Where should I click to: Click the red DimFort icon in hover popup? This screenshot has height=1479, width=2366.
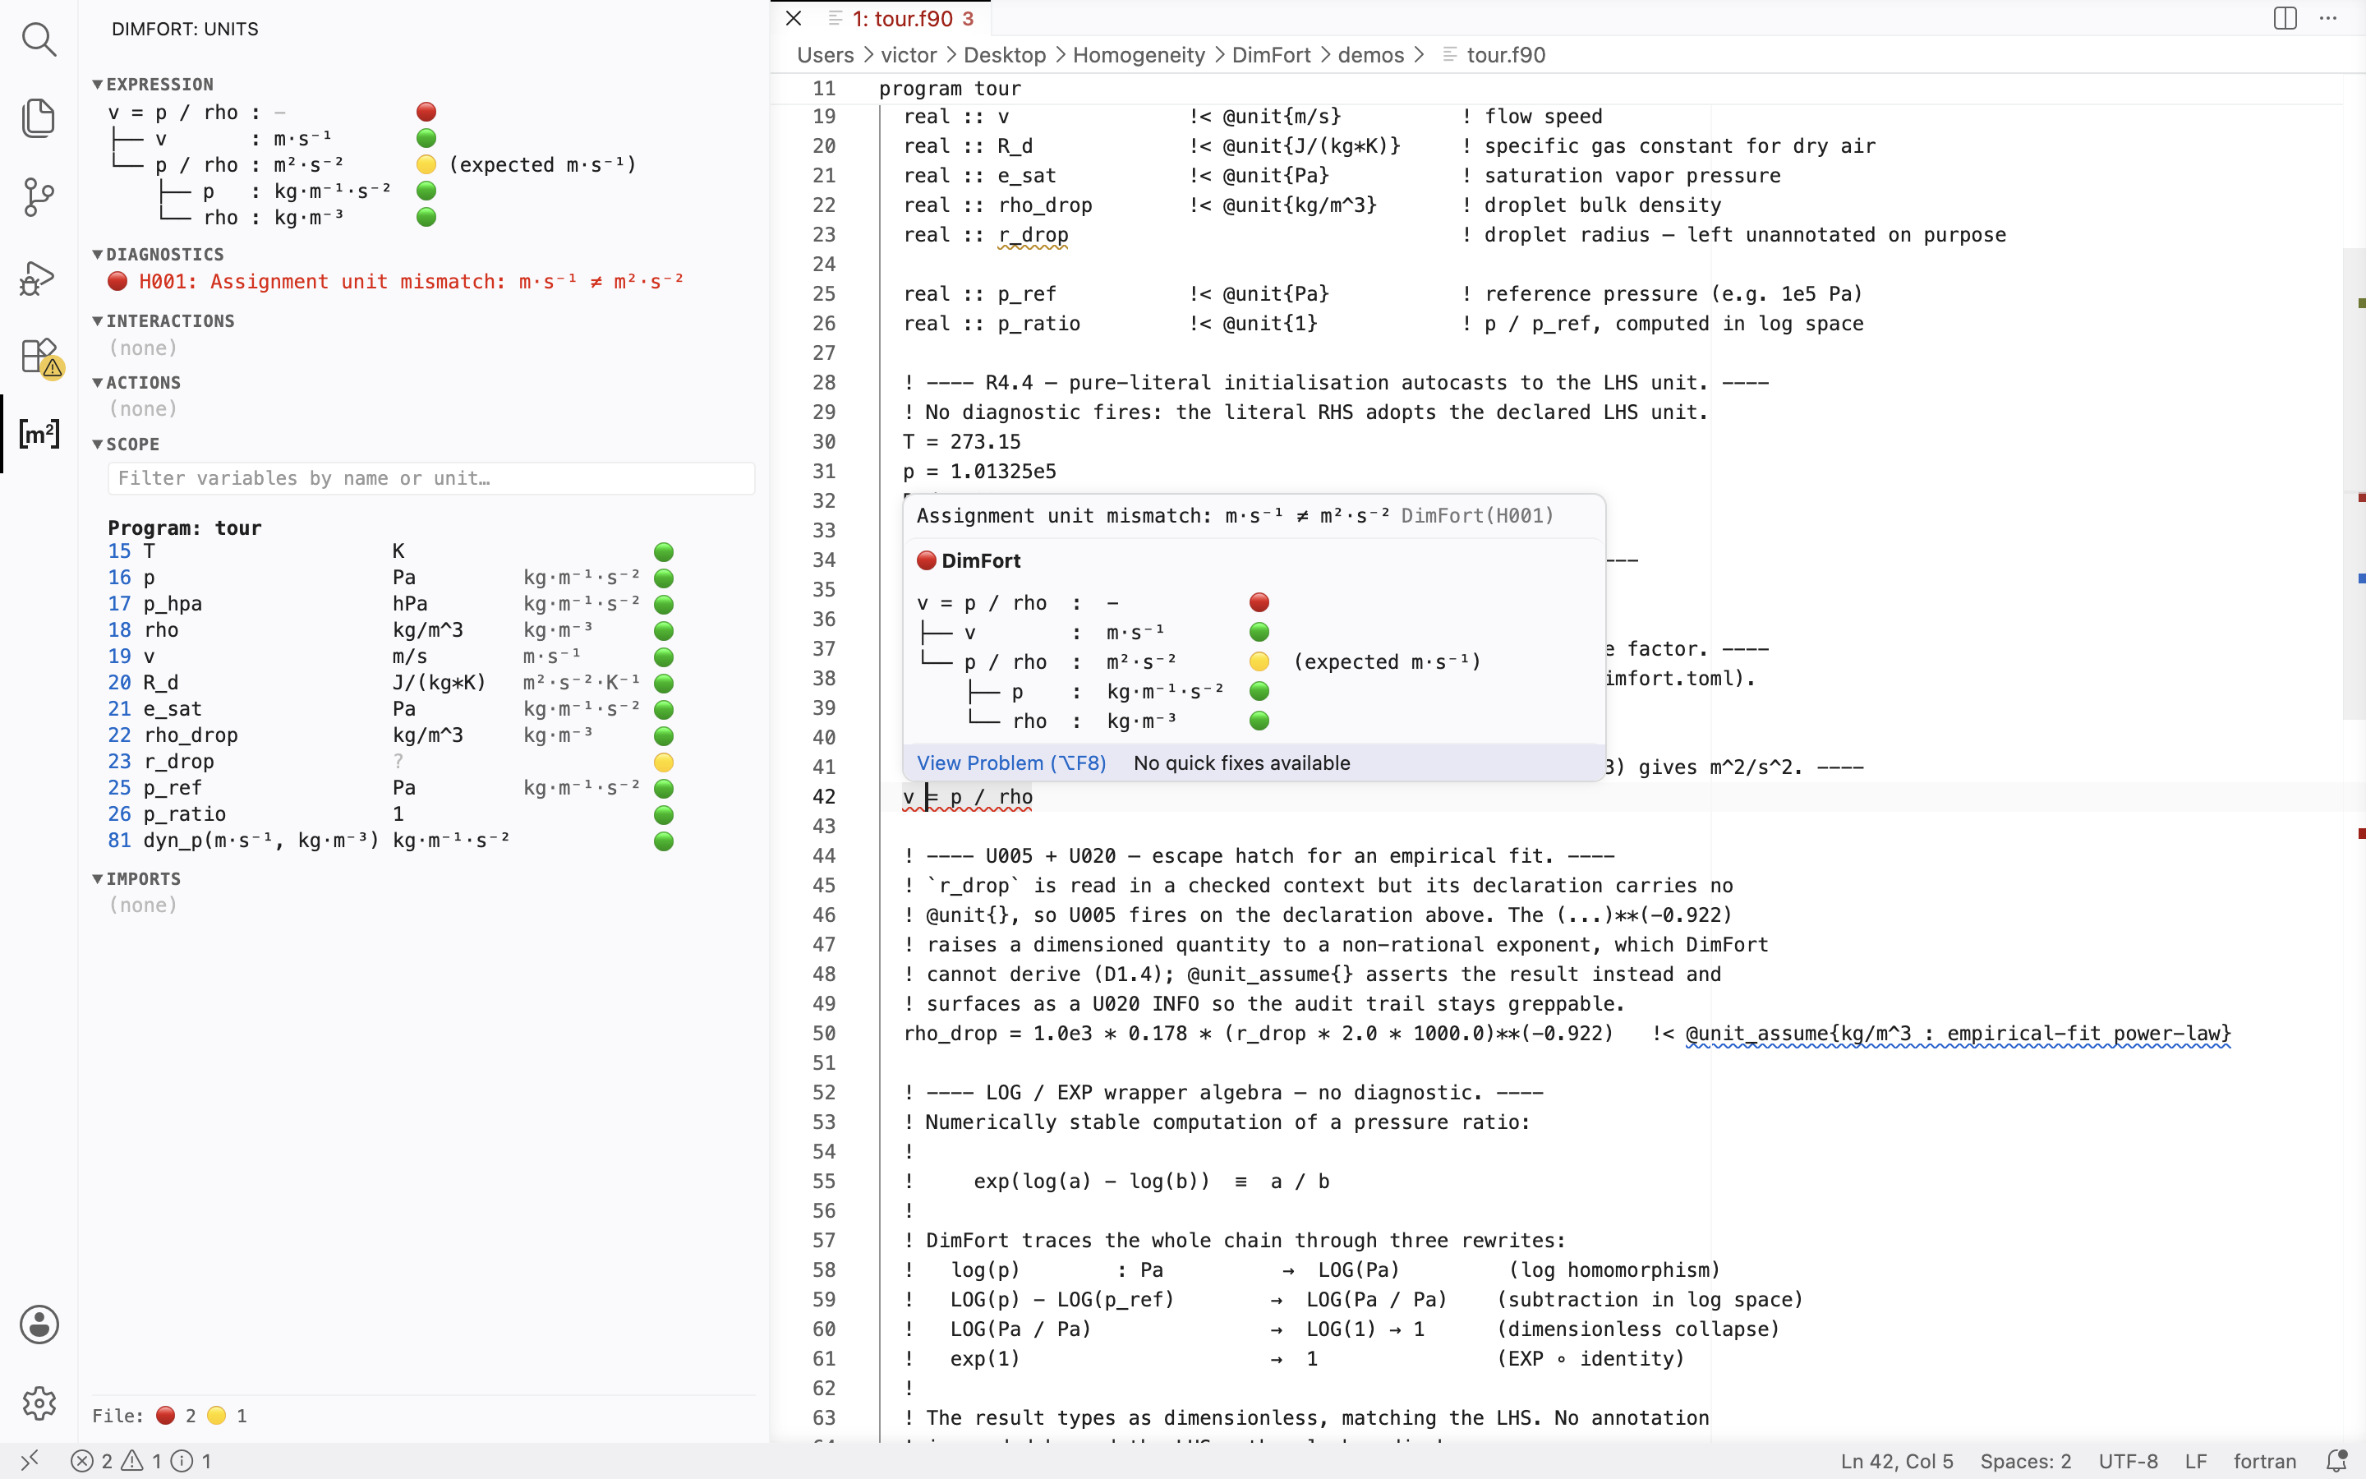pos(927,560)
